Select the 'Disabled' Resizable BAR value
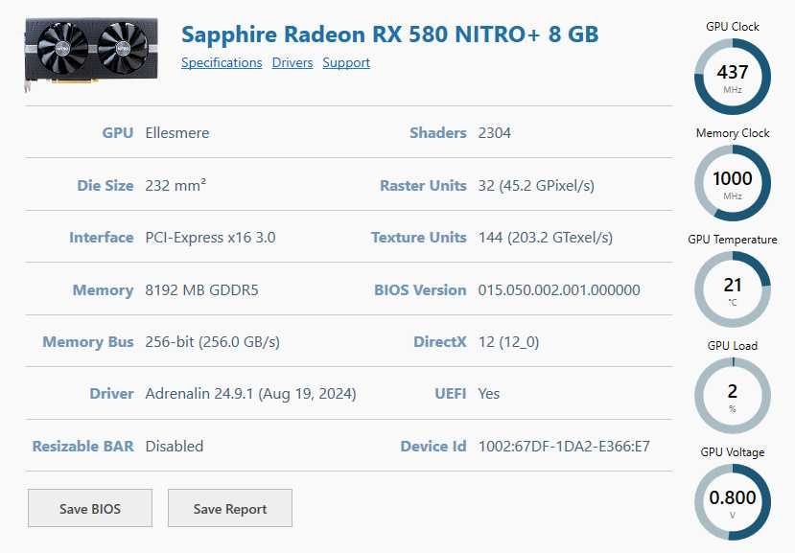795x553 pixels. (x=174, y=446)
